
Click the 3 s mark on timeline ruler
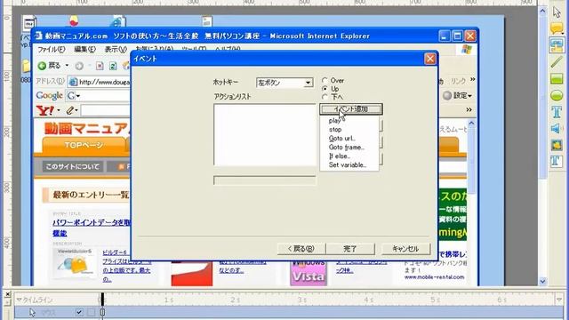pos(302,300)
